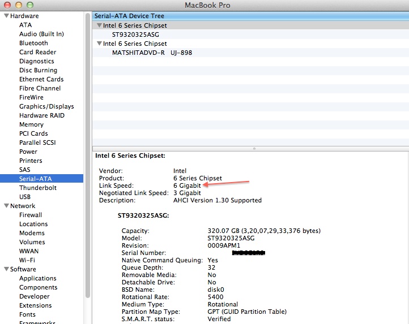Open PCI Cards entry

click(x=33, y=133)
